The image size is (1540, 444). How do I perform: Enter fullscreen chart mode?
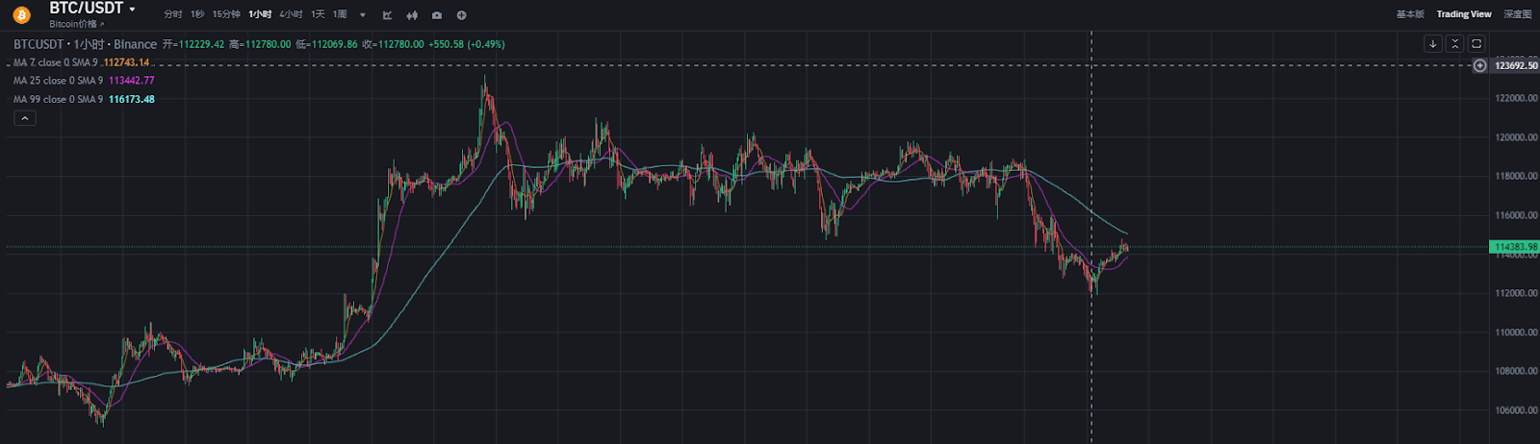(1476, 44)
